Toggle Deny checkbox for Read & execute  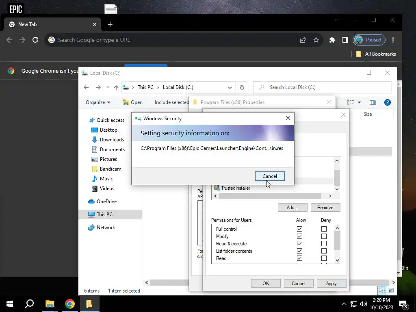coord(324,244)
